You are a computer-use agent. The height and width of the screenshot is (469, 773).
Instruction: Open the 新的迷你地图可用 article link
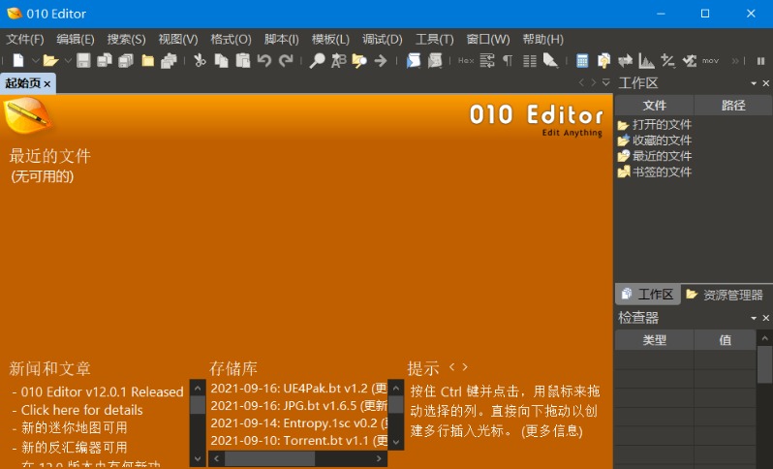coord(74,427)
